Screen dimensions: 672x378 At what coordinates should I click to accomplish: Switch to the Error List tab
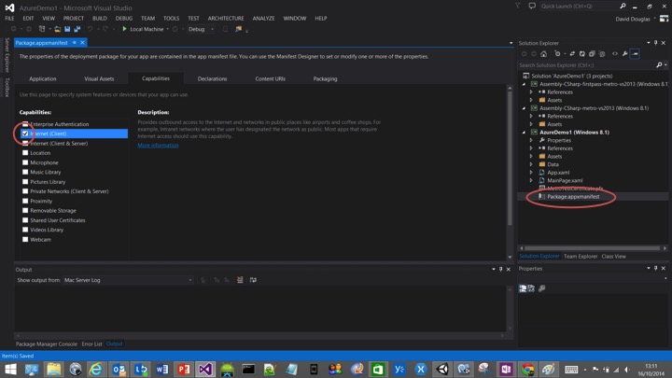[91, 343]
